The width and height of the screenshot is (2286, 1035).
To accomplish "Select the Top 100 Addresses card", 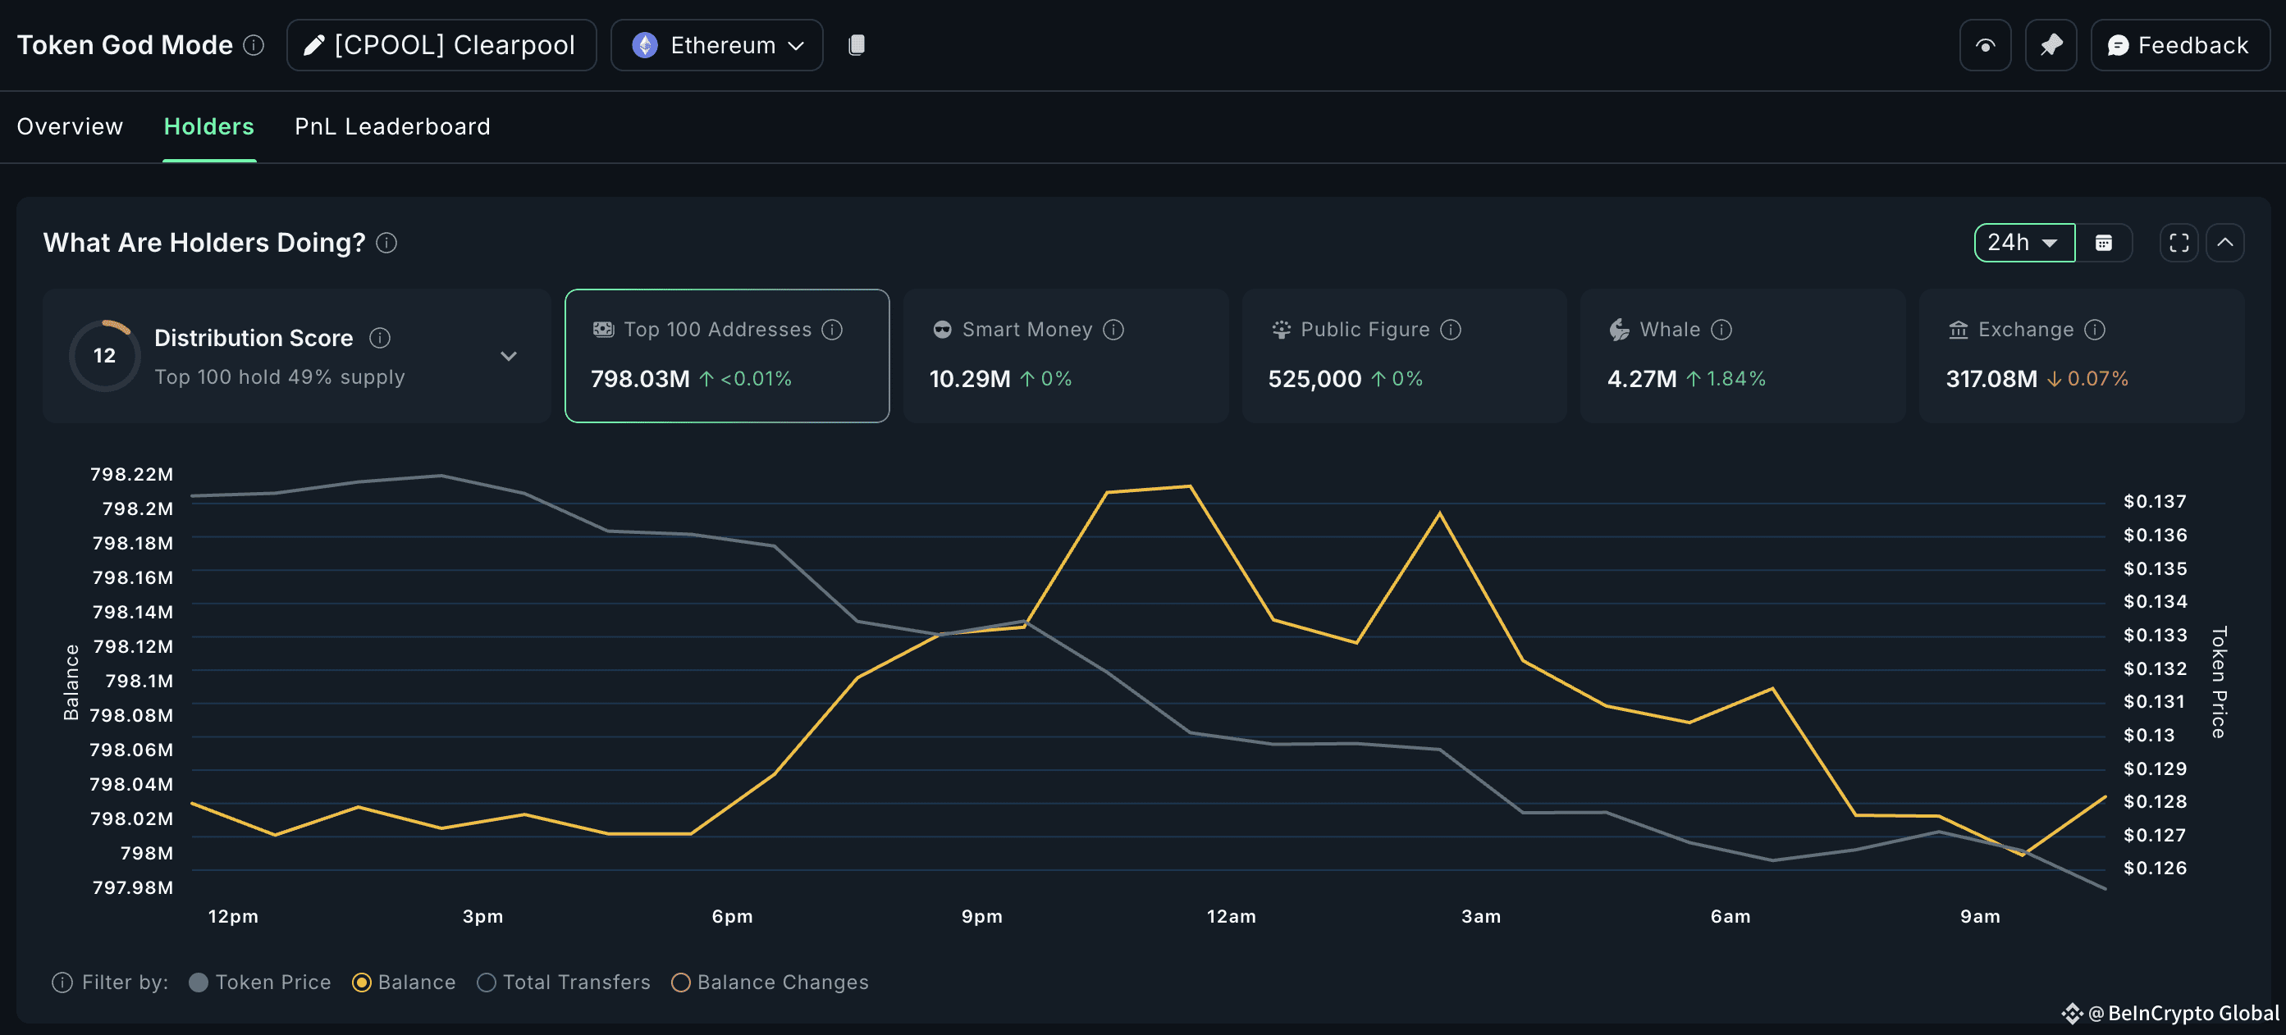I will pyautogui.click(x=727, y=356).
